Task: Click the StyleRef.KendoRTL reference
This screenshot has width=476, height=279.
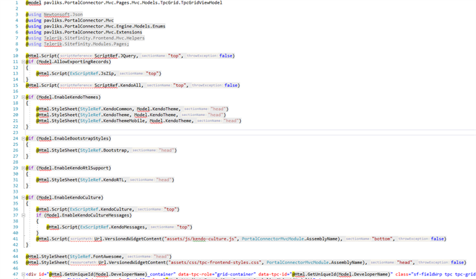Action: (103, 180)
